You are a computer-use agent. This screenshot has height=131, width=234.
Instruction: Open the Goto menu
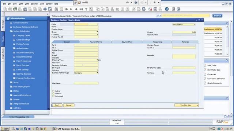click(27, 4)
